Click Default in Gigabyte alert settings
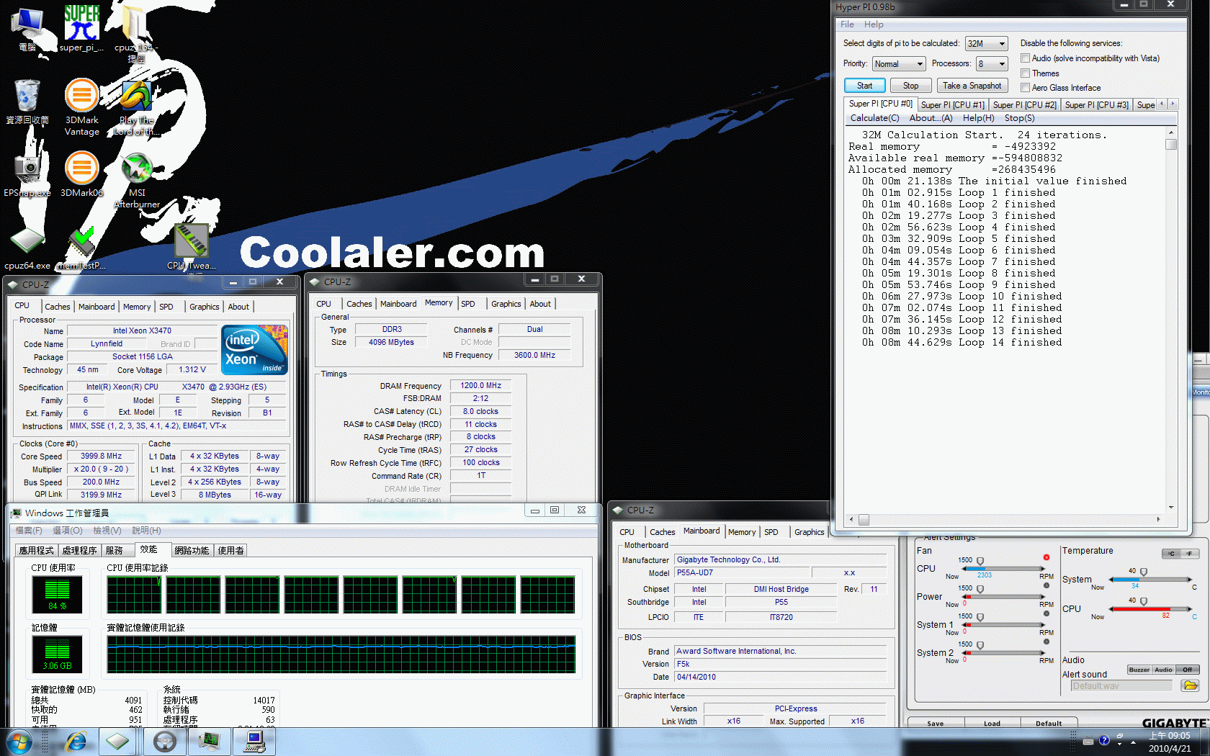The width and height of the screenshot is (1210, 756). point(1049,723)
